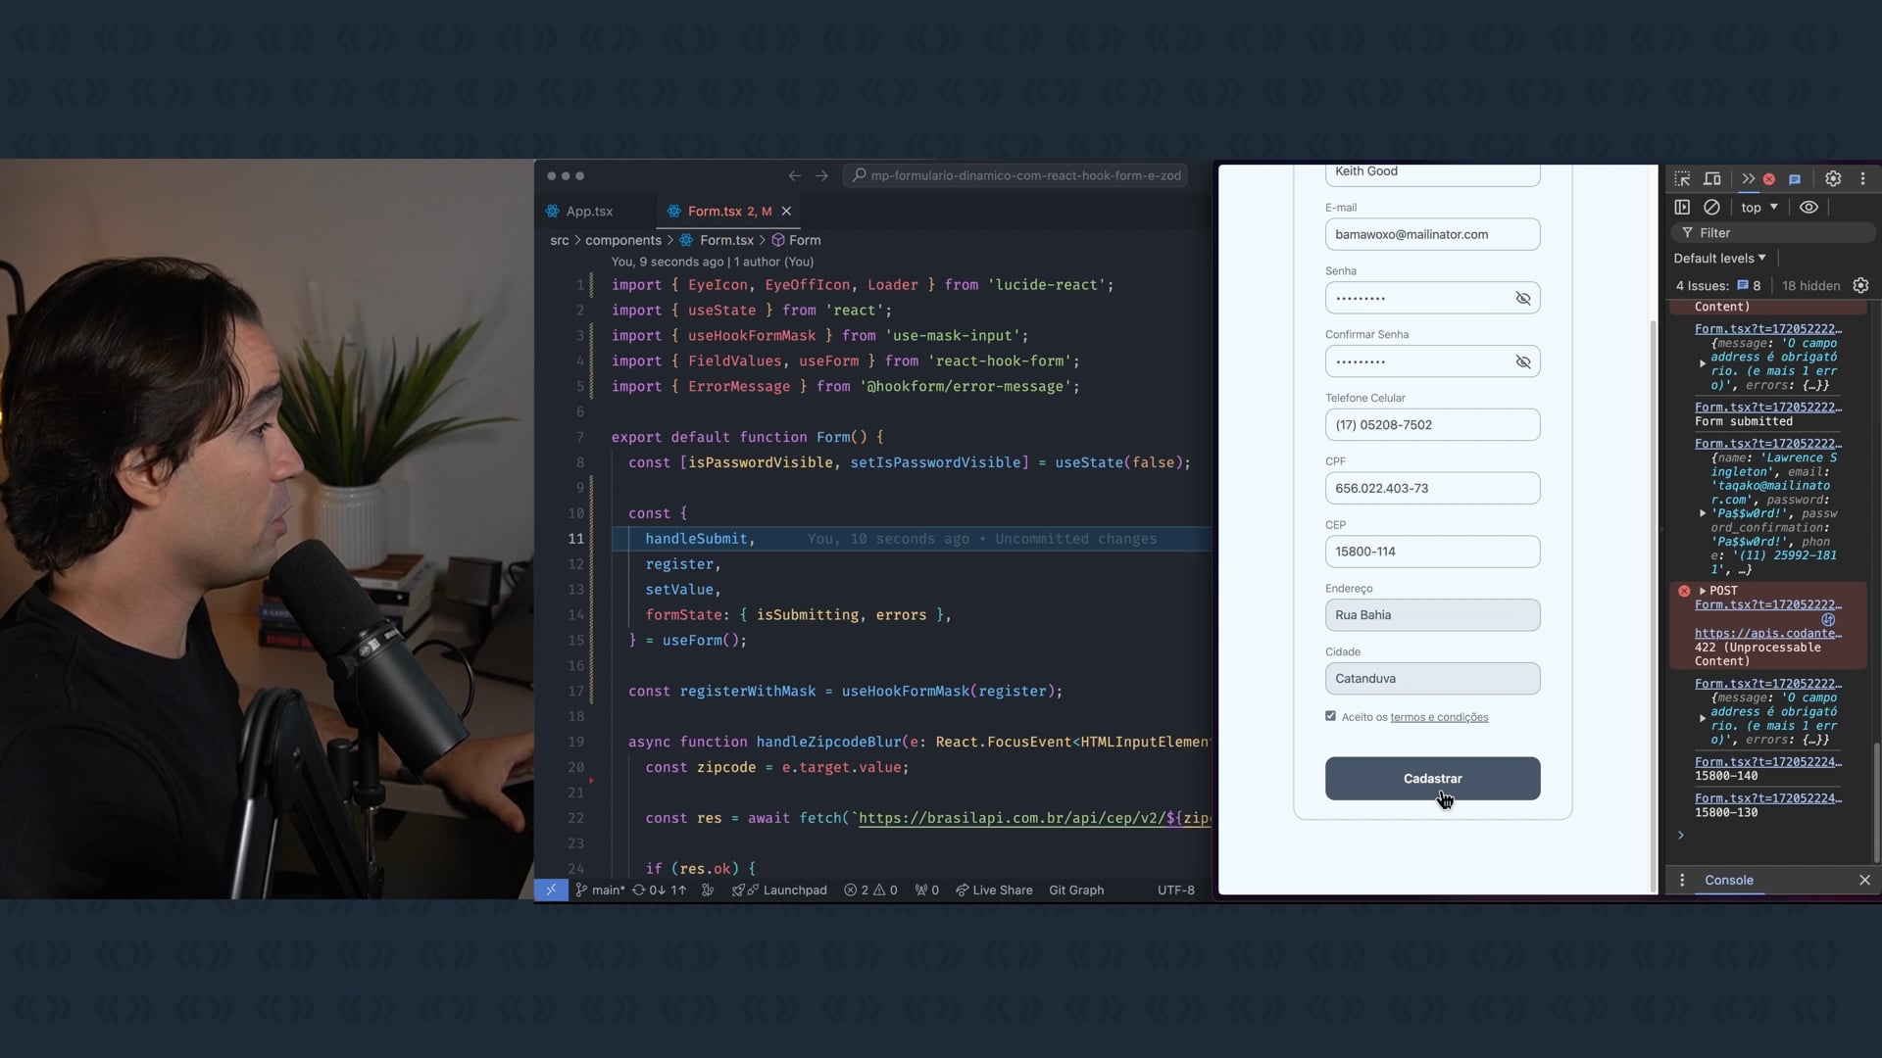Open DevTools settings gear in top toolbar
This screenshot has width=1882, height=1058.
[1833, 179]
